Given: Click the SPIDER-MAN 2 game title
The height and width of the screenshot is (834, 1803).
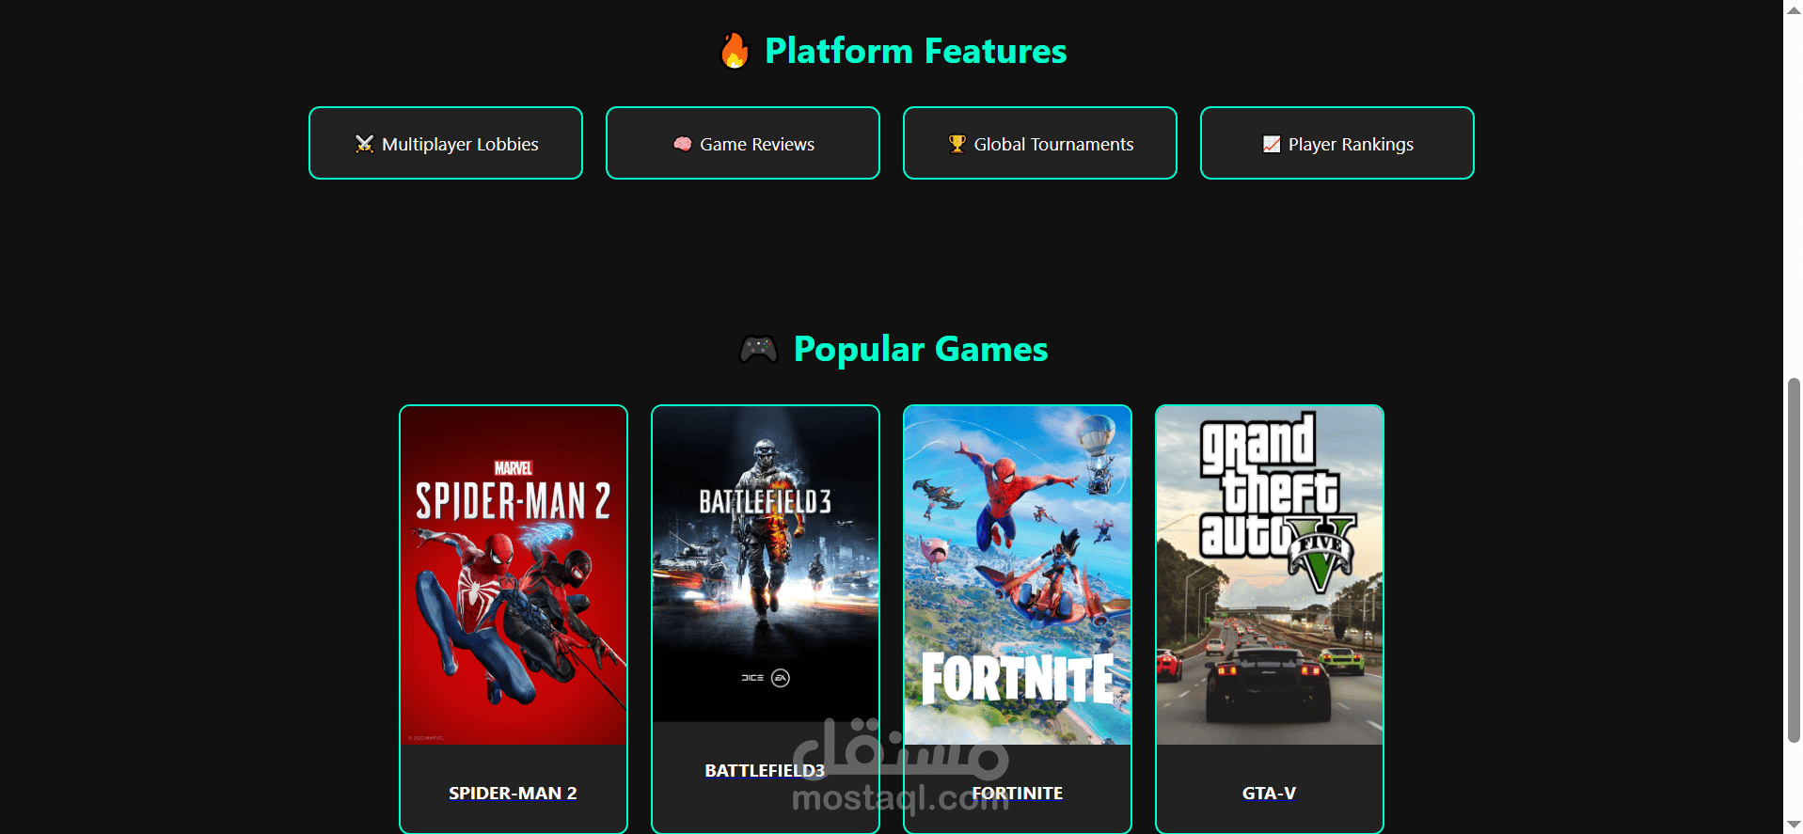Looking at the screenshot, I should click(513, 794).
